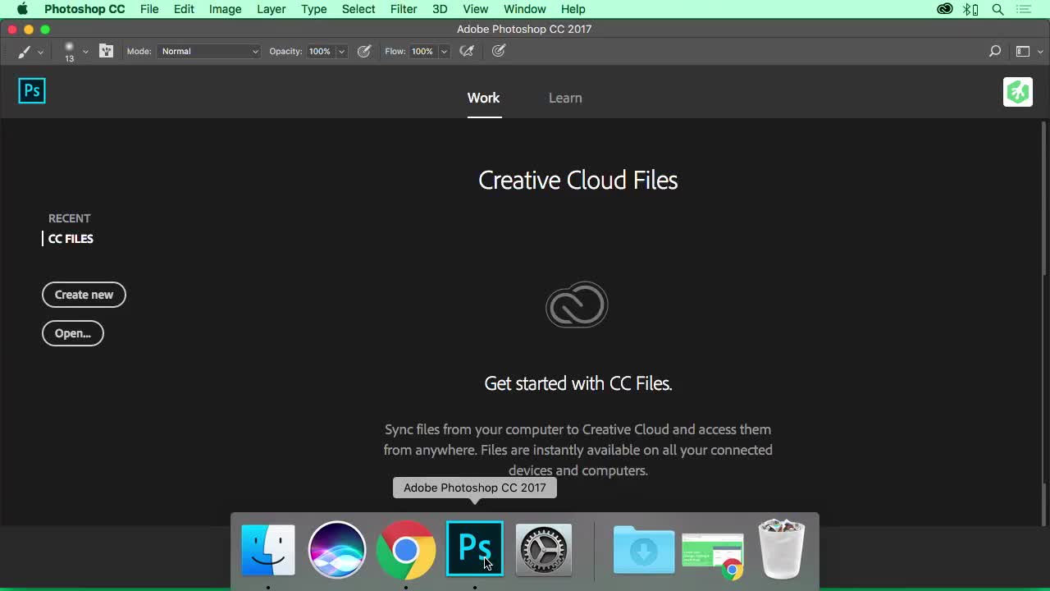Enable airbrush-style build-up icon
Image resolution: width=1050 pixels, height=591 pixels.
coord(467,51)
